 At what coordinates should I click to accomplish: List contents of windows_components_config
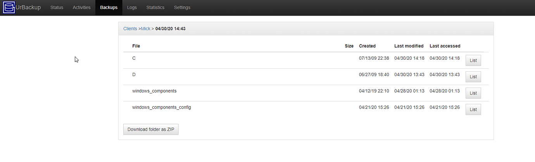[473, 109]
